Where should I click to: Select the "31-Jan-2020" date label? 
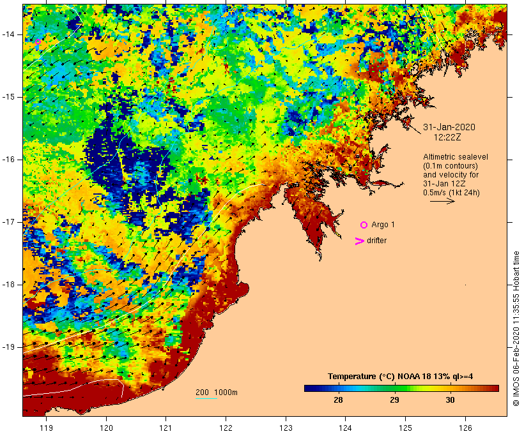(449, 127)
